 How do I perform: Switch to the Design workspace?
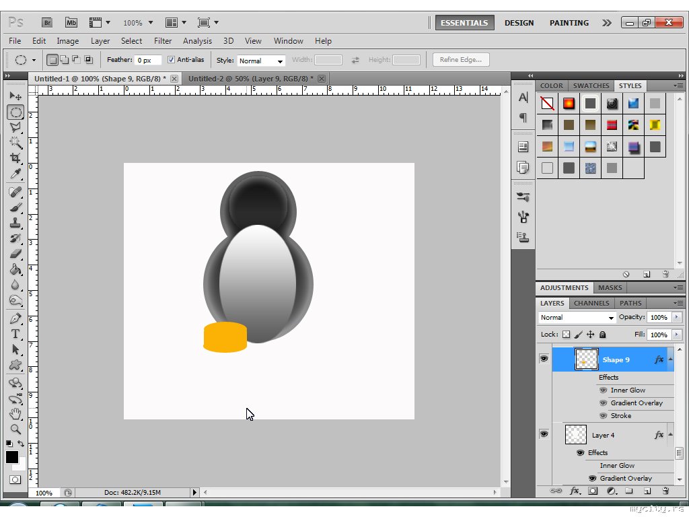(x=519, y=23)
